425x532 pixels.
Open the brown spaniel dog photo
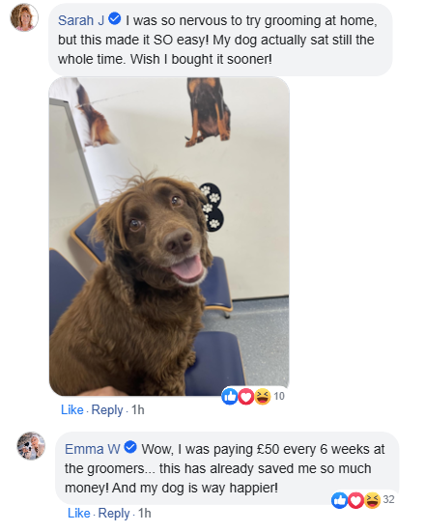[x=169, y=237]
